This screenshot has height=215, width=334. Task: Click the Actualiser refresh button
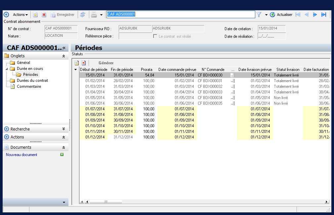click(x=281, y=15)
